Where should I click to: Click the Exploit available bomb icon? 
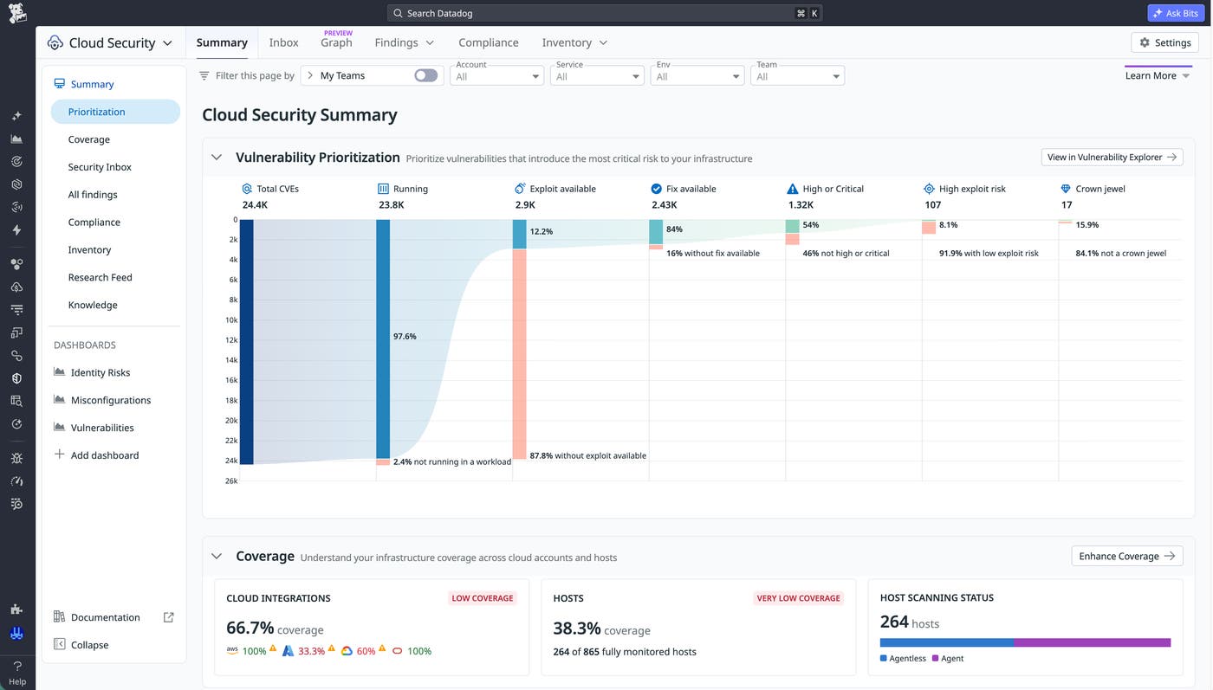(520, 189)
